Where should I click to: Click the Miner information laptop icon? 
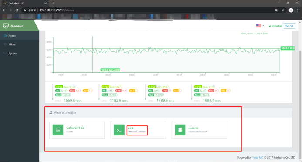(x=51, y=112)
